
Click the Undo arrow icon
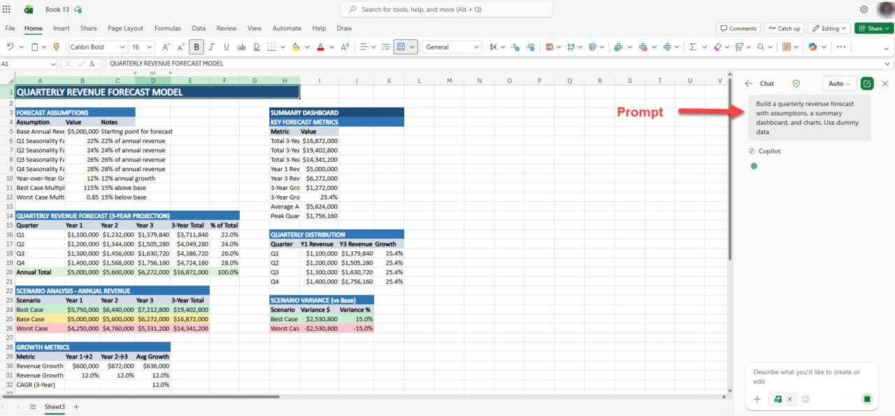click(x=10, y=47)
